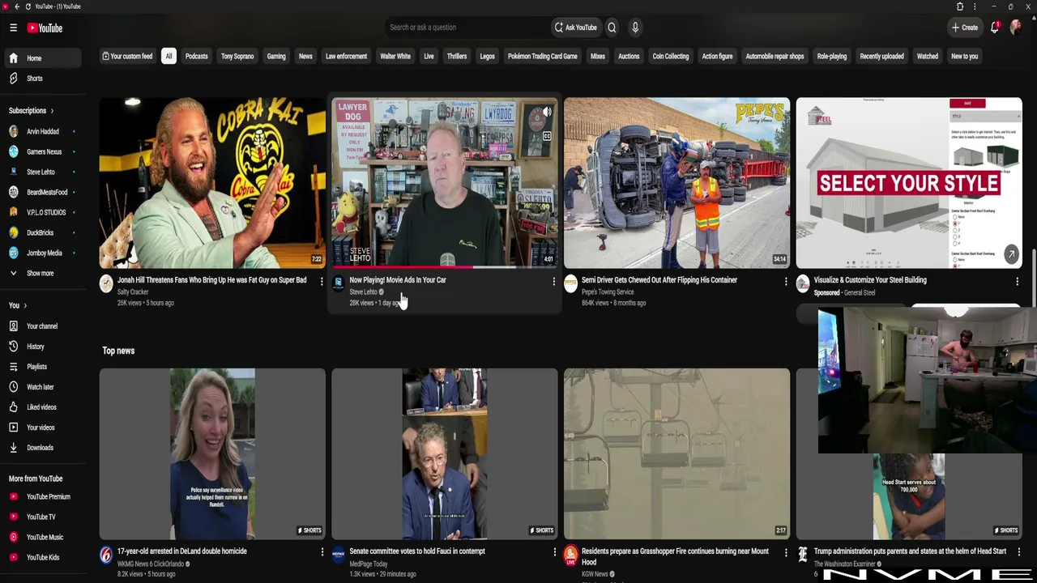The height and width of the screenshot is (583, 1037).
Task: Open options menu for Semi Driver video
Action: tap(786, 282)
